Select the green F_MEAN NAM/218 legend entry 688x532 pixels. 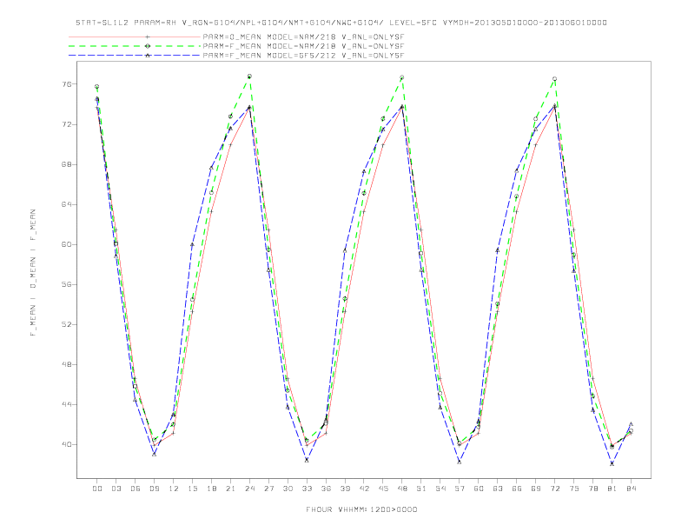[x=236, y=46]
